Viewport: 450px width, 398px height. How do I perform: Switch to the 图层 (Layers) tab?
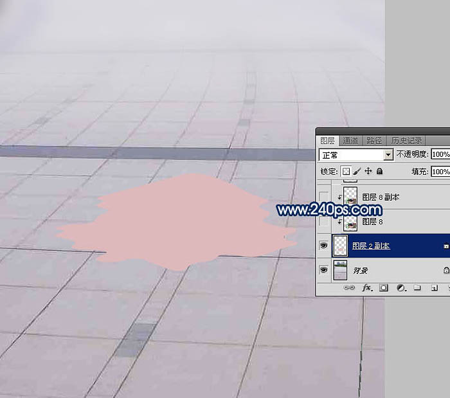[327, 141]
